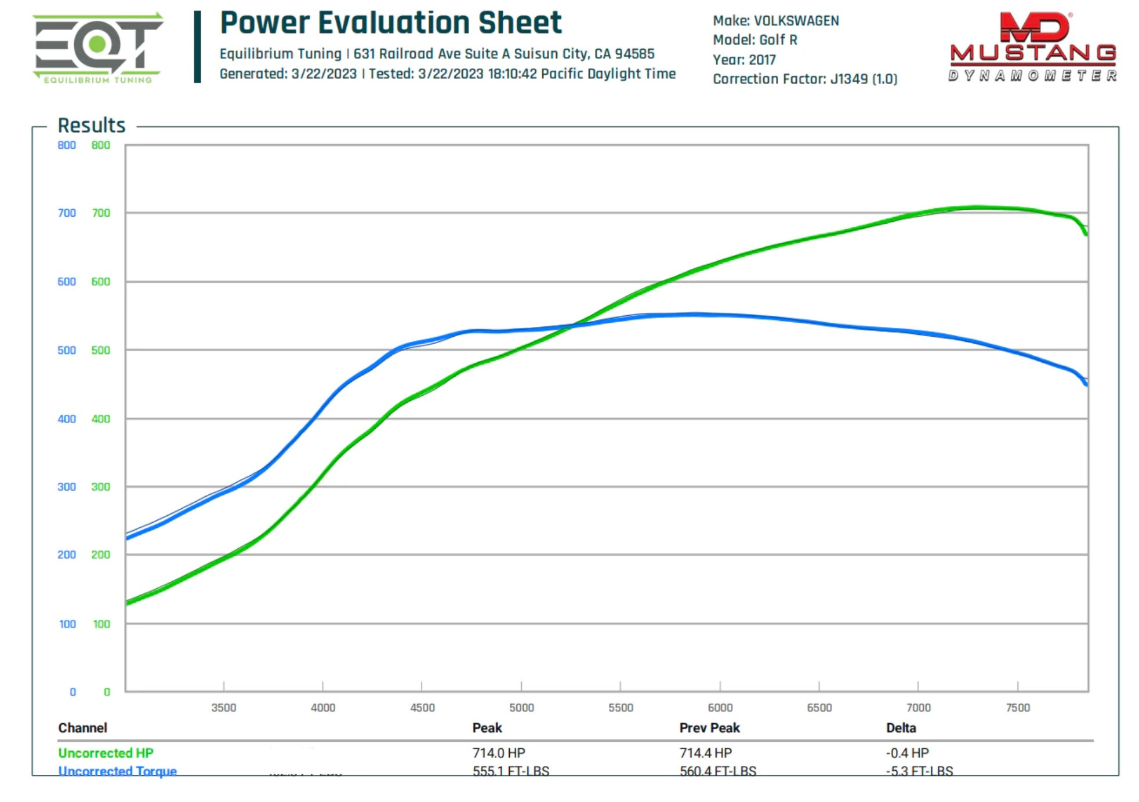Click the Equilibrium Tuning address line
Viewport: 1139px width, 802px height.
coord(436,54)
